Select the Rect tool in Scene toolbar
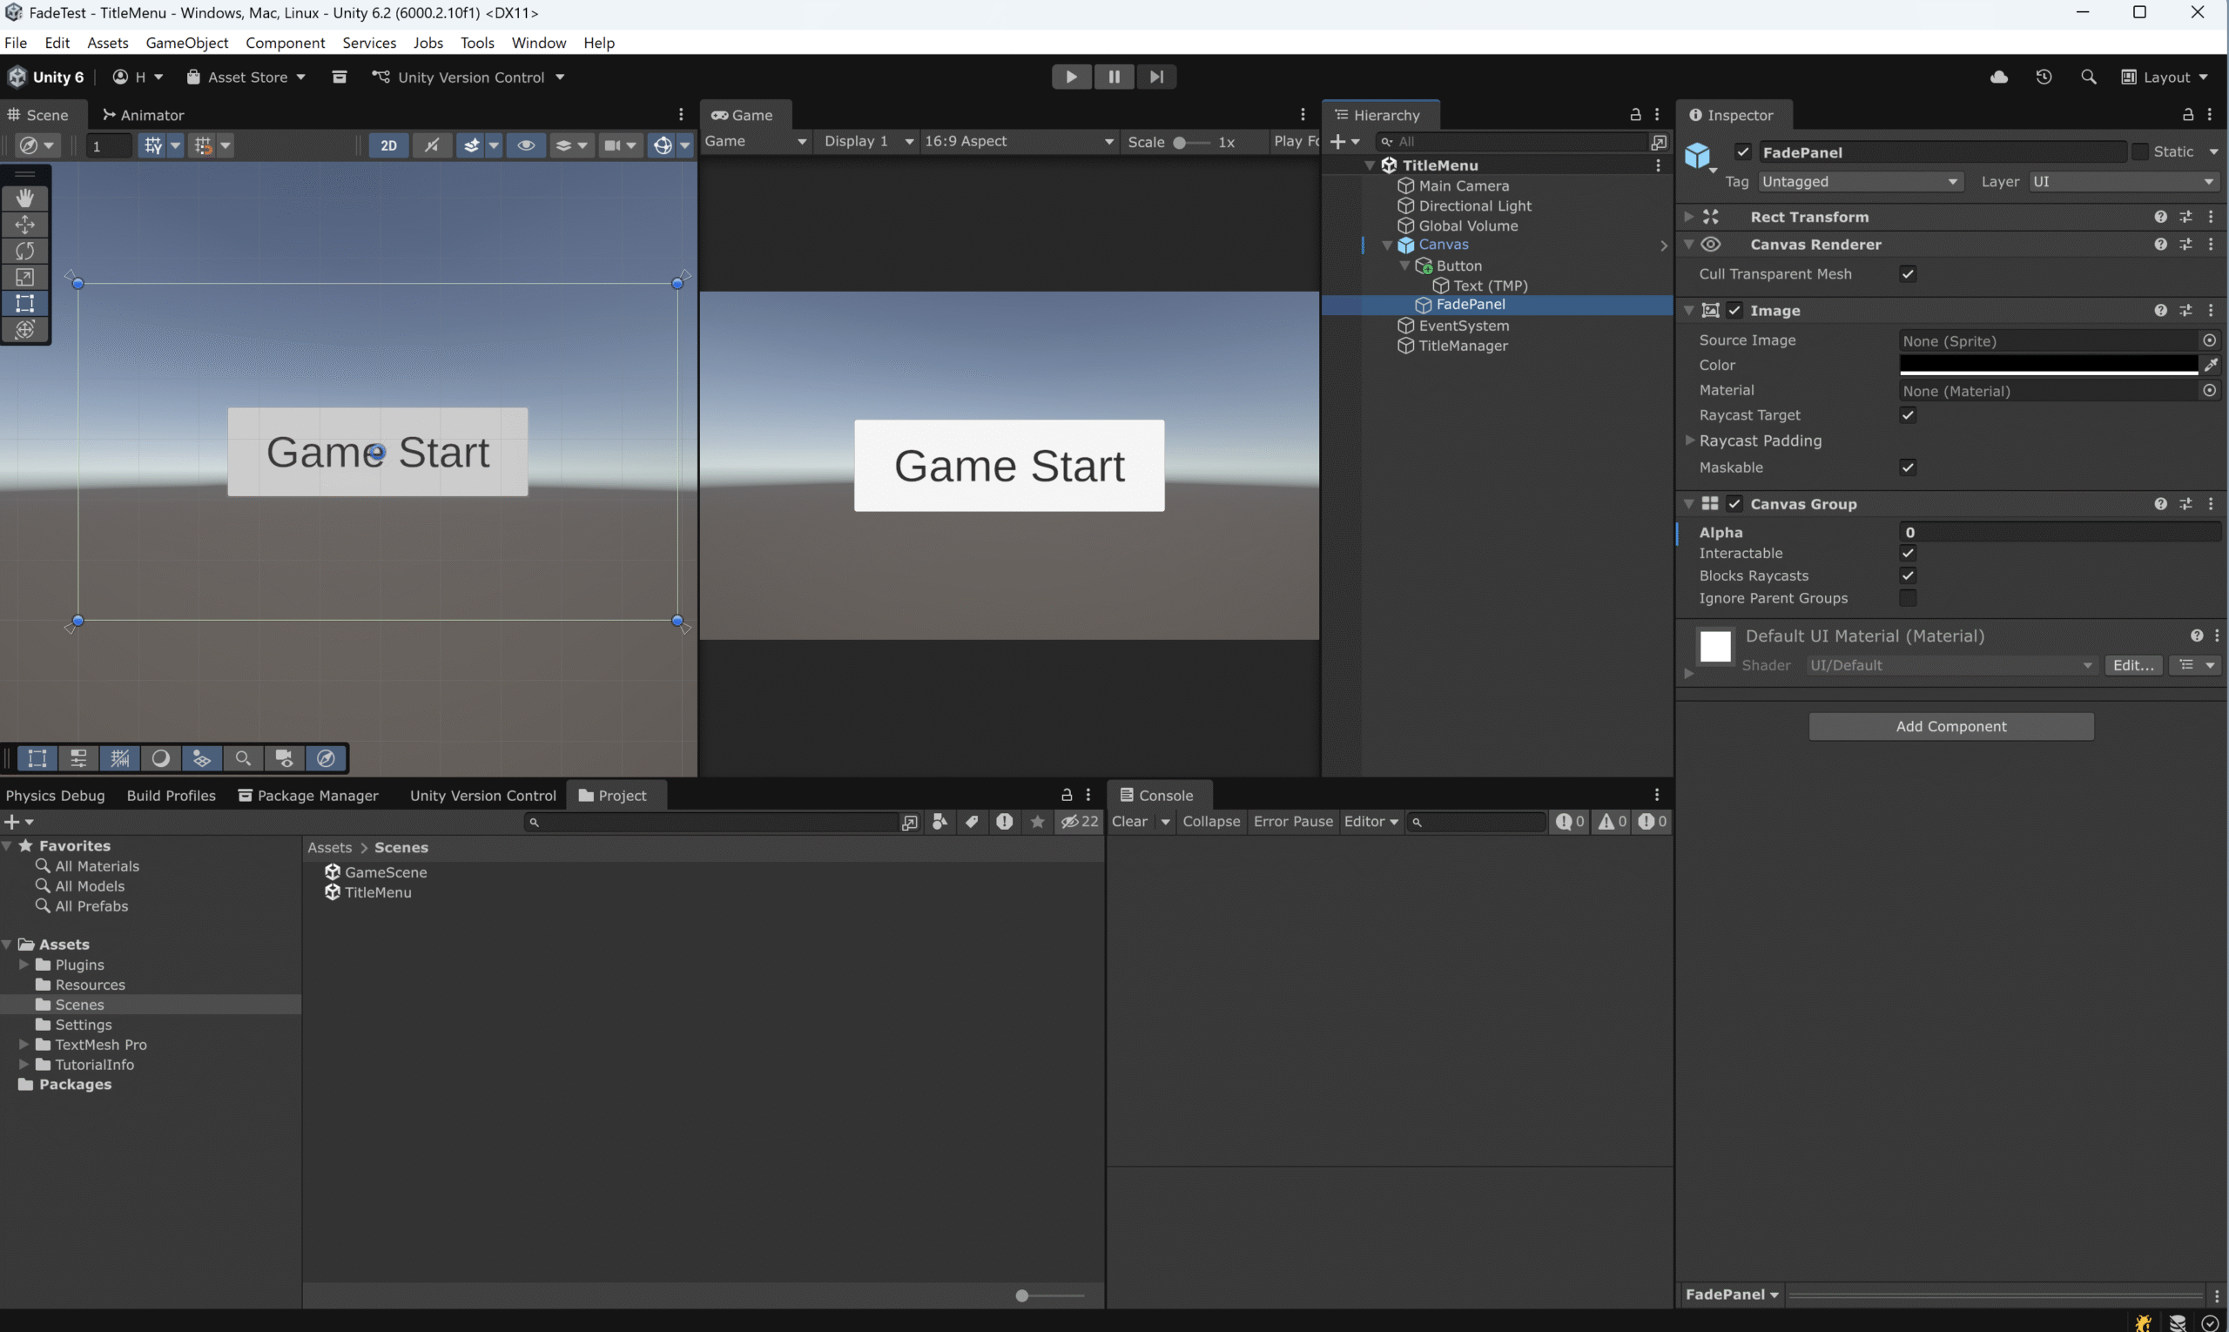The height and width of the screenshot is (1332, 2229). point(25,303)
